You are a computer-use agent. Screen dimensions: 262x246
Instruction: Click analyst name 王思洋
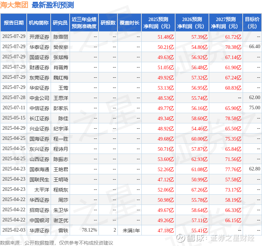click(x=61, y=98)
